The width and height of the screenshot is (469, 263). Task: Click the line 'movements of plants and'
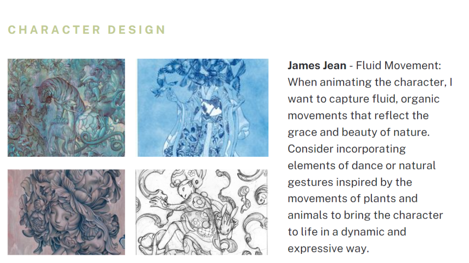tap(353, 198)
